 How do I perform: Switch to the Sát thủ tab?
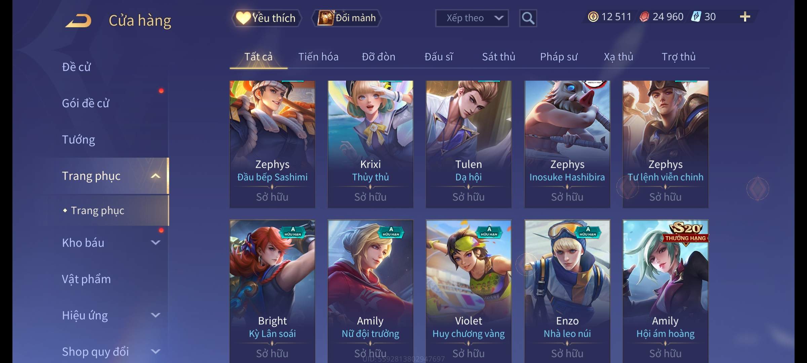[x=498, y=57]
